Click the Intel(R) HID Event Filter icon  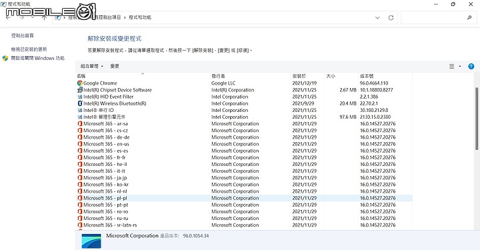click(x=80, y=97)
